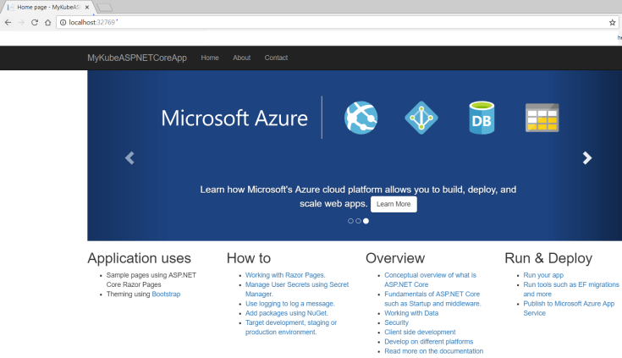Reload the page with refresh icon
This screenshot has width=622, height=358.
click(35, 23)
